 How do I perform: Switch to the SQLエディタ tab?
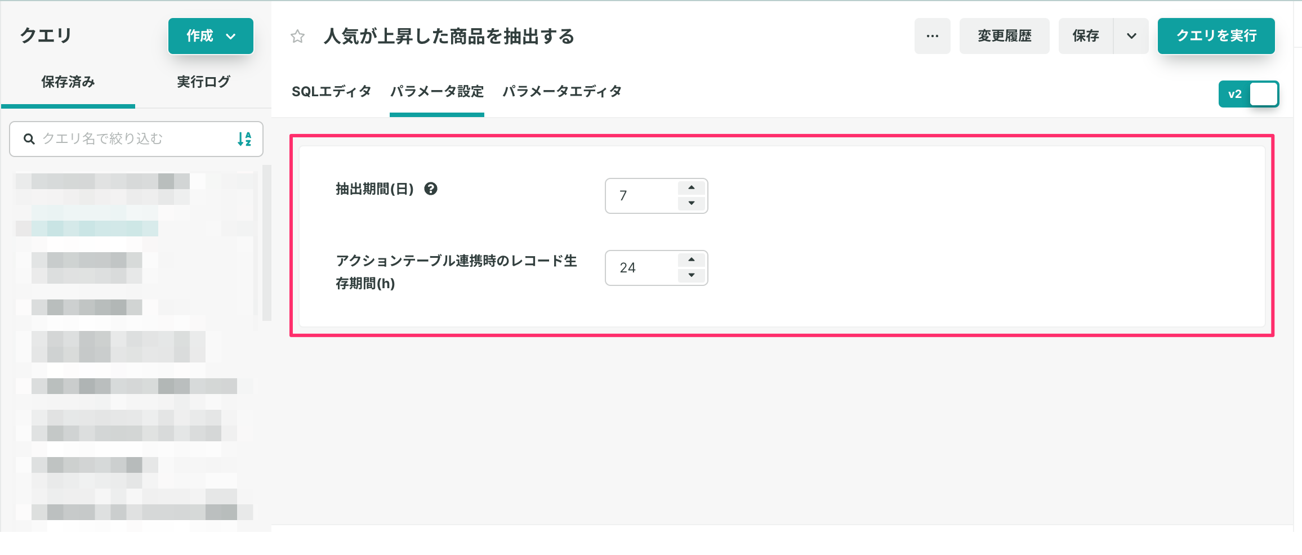[x=331, y=91]
